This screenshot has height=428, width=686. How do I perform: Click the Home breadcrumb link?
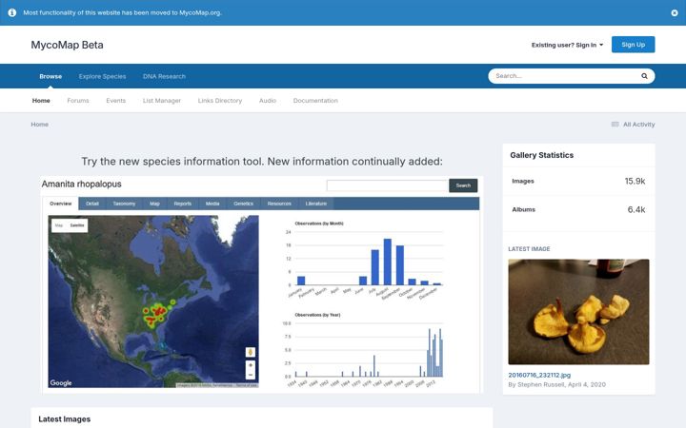click(x=39, y=125)
